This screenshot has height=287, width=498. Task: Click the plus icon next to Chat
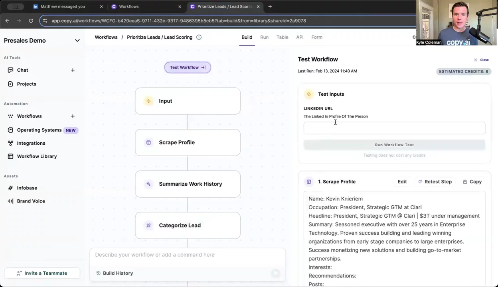pyautogui.click(x=73, y=70)
